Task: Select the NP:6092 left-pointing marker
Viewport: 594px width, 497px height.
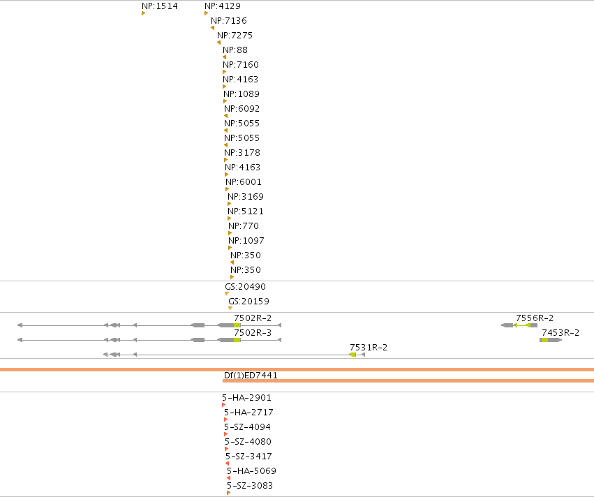Action: tap(225, 116)
